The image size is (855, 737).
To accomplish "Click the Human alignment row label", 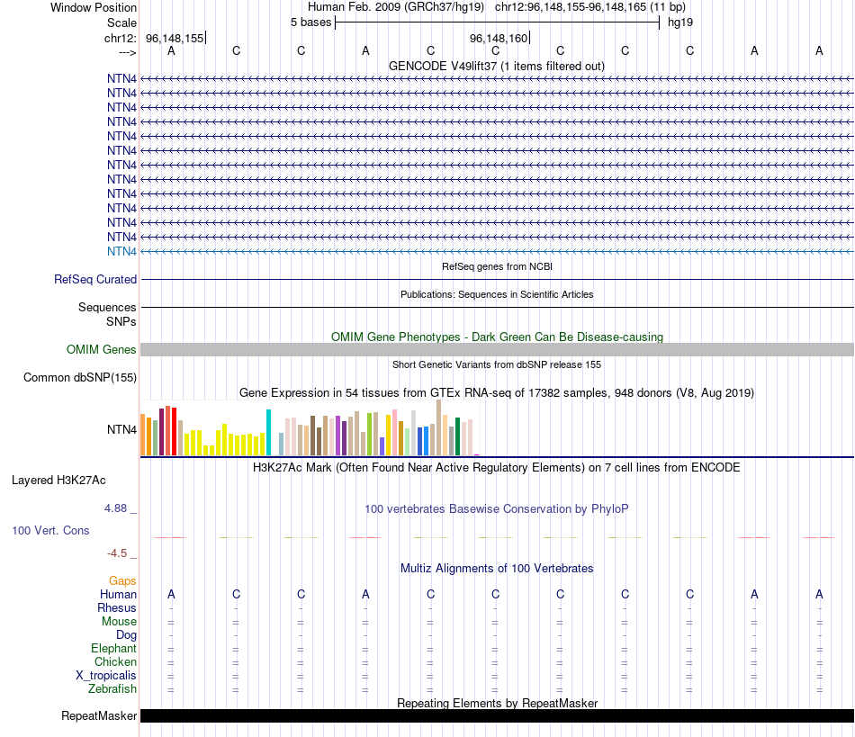I will [118, 594].
